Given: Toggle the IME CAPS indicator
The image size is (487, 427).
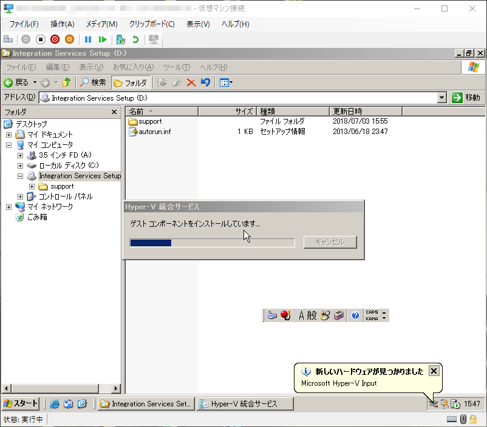Looking at the screenshot, I should click(x=372, y=312).
